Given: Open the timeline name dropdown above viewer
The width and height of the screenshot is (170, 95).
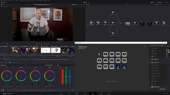Looking at the screenshot, I should click(43, 5).
